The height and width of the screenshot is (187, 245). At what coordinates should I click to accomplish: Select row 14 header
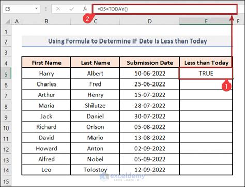click(6, 170)
